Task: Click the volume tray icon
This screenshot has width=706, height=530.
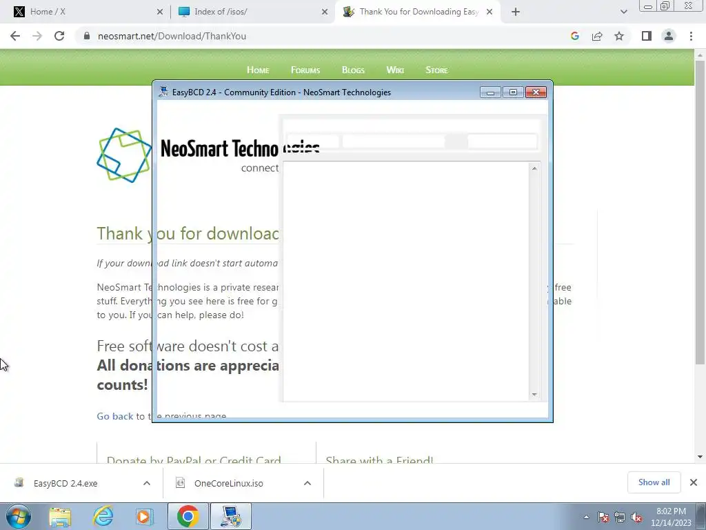Action: click(x=636, y=517)
